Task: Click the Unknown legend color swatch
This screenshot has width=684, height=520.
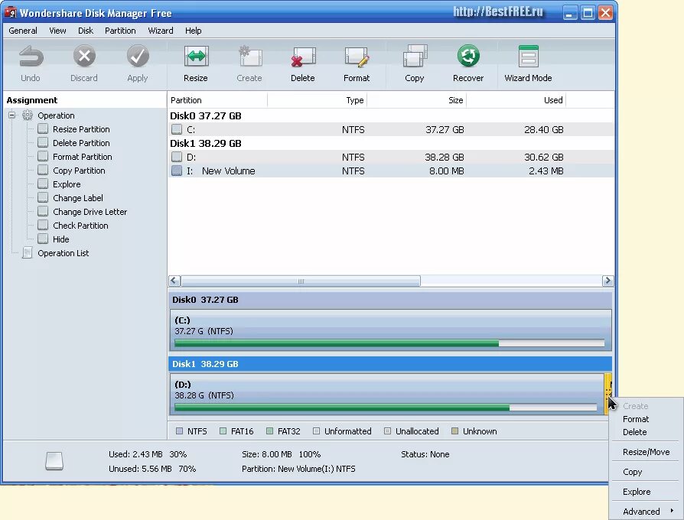Action: [x=455, y=431]
